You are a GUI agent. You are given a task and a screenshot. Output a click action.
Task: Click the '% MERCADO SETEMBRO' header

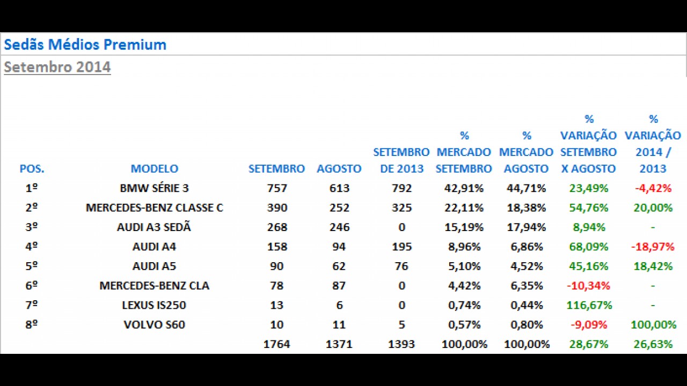(464, 152)
